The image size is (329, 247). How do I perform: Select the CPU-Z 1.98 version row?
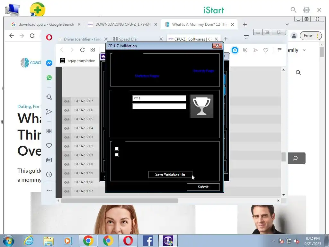(84, 182)
